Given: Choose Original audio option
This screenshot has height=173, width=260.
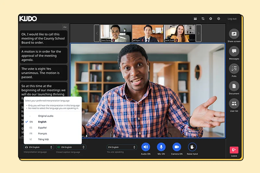Looking at the screenshot, I should tap(45, 116).
